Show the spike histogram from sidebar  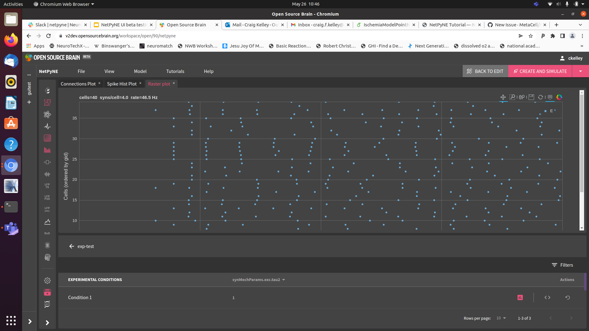[47, 150]
